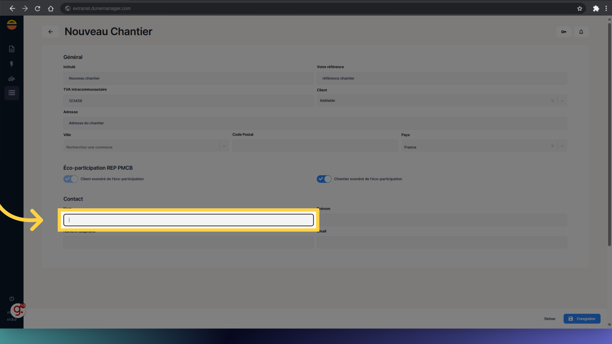This screenshot has height=344, width=612.
Task: Open the lightning bolt sidebar section
Action: 12,64
